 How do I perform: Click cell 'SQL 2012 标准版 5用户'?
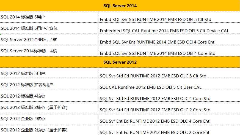pyautogui.click(x=49, y=73)
